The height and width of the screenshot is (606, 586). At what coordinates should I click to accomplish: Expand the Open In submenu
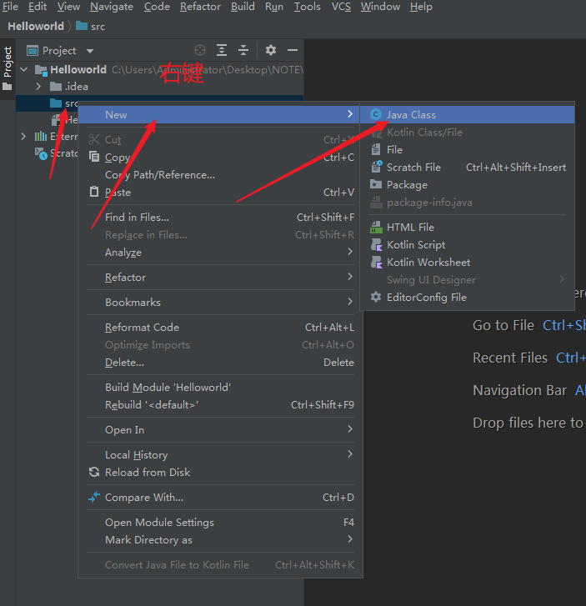[x=350, y=429]
